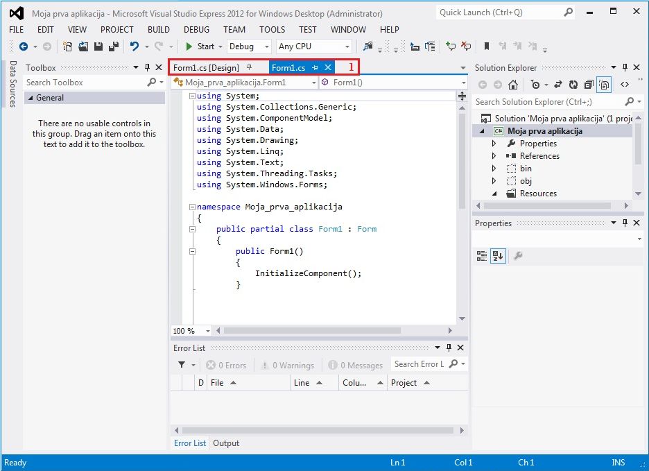Open the Any CPU platform dropdown
Image resolution: width=649 pixels, height=471 pixels.
(x=314, y=46)
